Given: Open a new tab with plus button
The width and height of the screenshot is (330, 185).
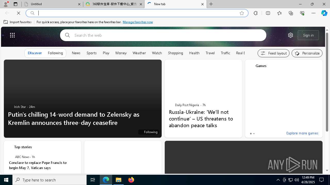Looking at the screenshot, I should [211, 4].
